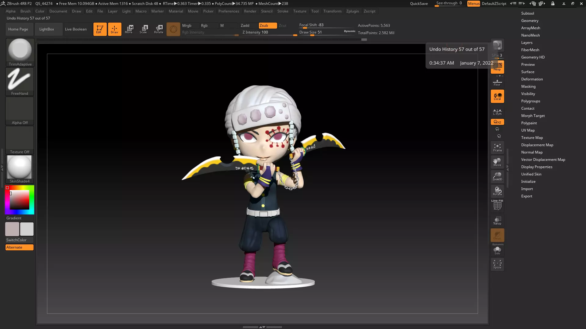Toggle Solo mode
This screenshot has width=586, height=329.
click(497, 250)
